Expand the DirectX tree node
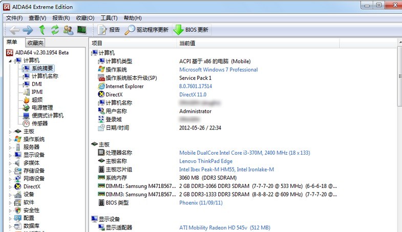The height and width of the screenshot is (232, 402). click(10, 187)
